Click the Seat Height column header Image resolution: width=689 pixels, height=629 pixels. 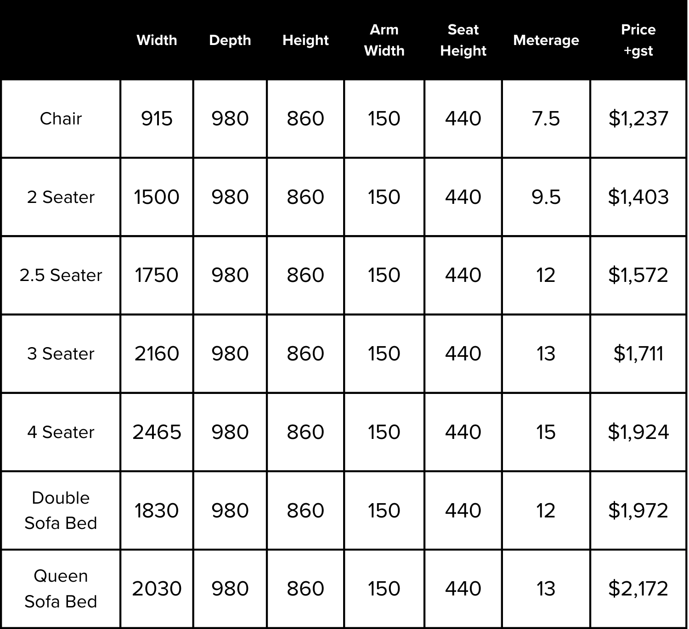(x=463, y=40)
